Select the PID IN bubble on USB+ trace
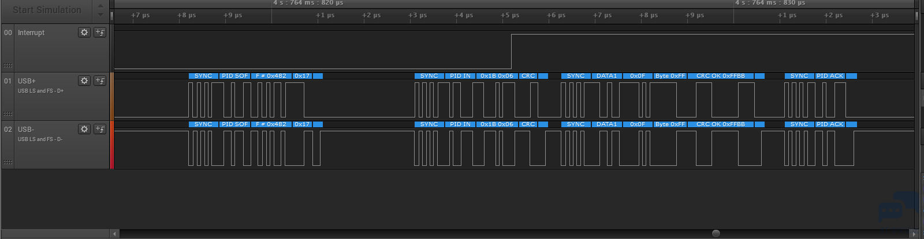The image size is (924, 239). click(x=460, y=76)
